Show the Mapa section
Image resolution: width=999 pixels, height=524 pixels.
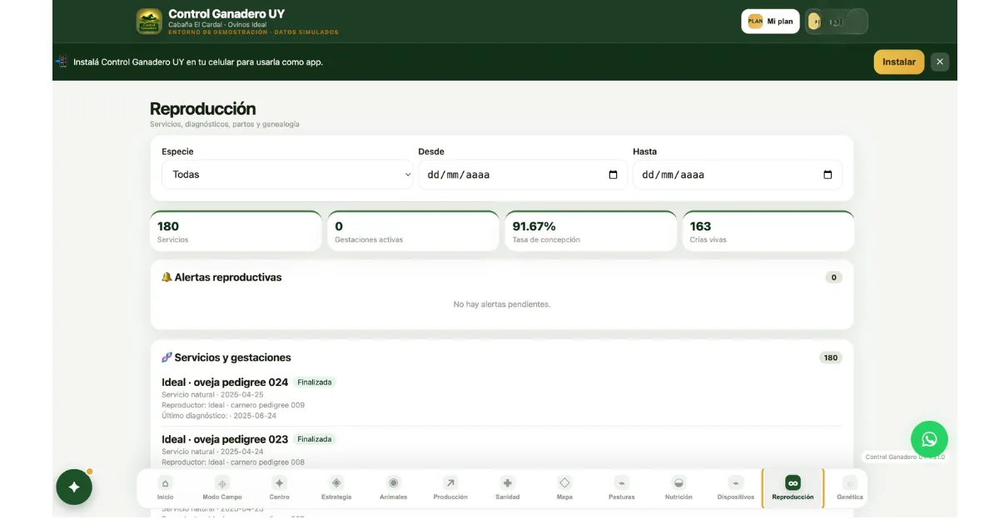tap(564, 488)
